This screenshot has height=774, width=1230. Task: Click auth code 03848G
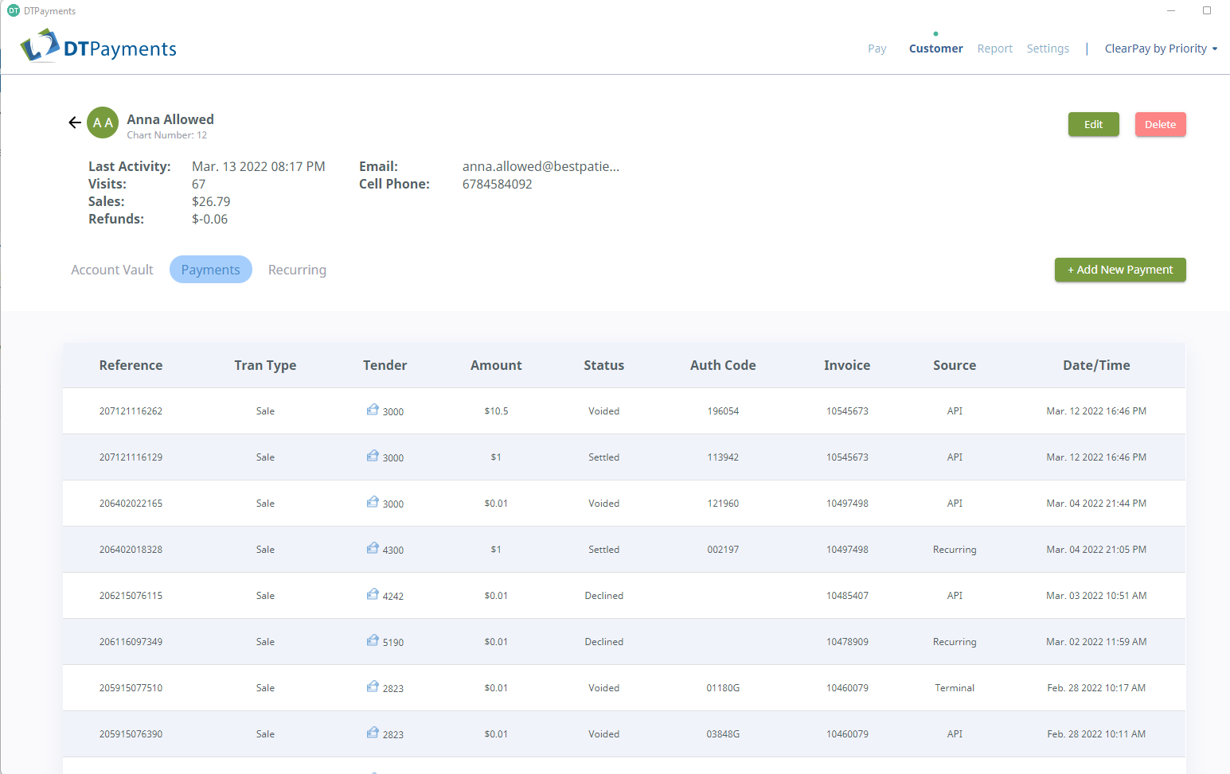click(723, 734)
